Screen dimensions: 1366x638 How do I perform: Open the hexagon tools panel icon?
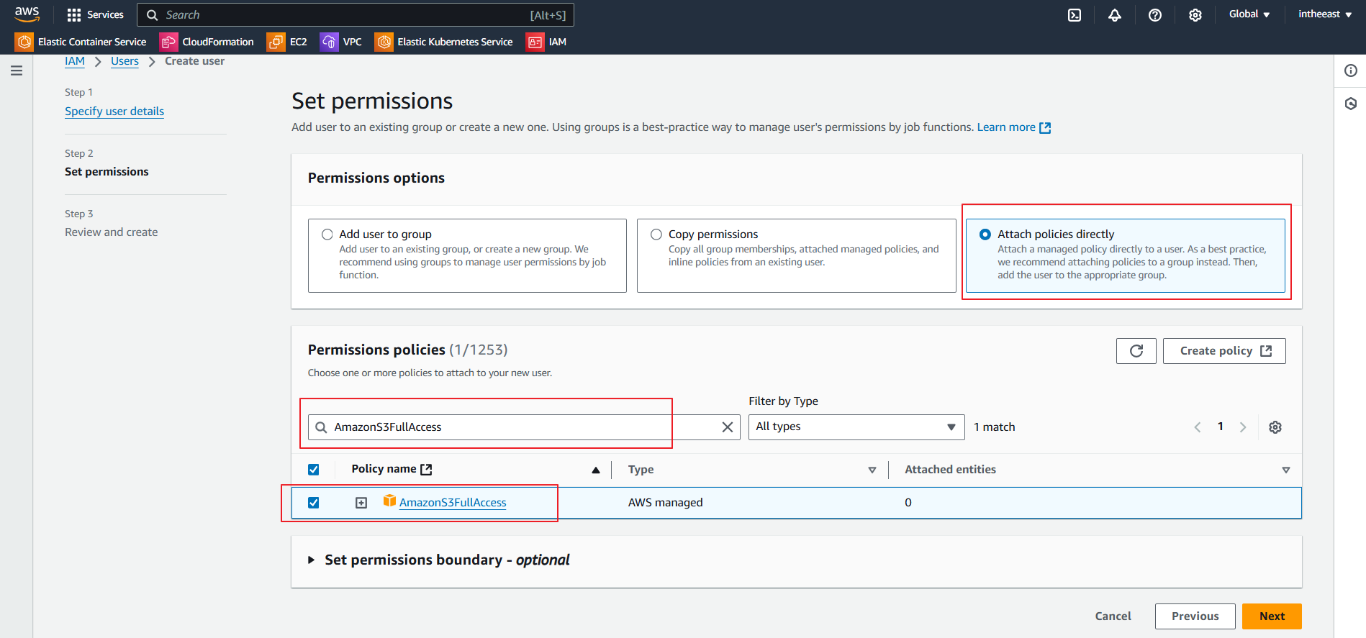click(x=1351, y=104)
